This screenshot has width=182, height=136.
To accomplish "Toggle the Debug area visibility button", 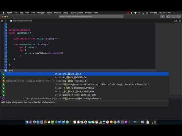I will click(x=173, y=17).
